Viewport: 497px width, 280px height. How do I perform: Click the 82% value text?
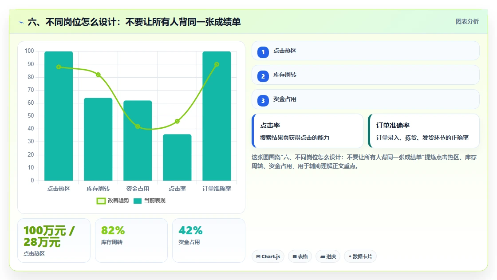(113, 231)
